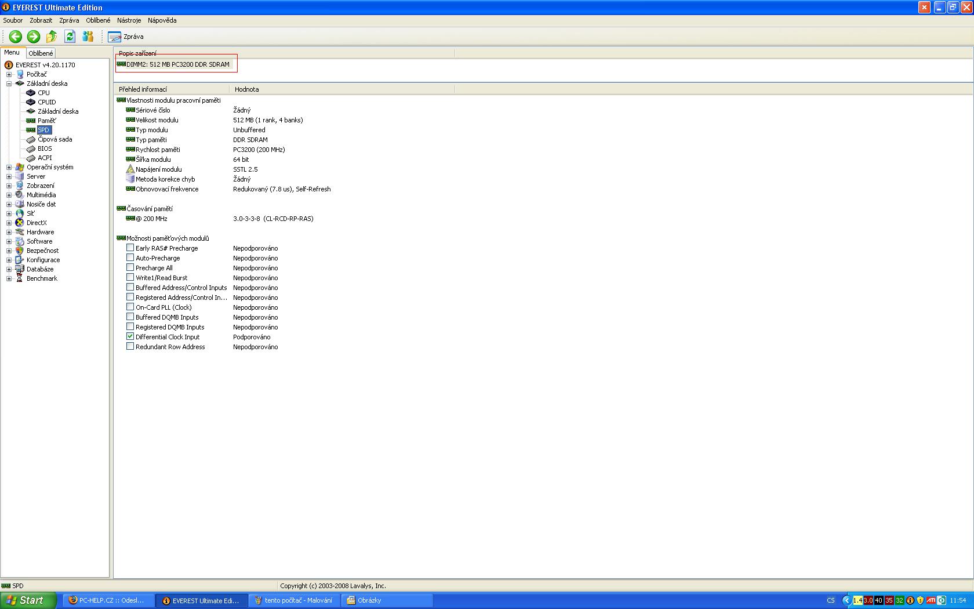
Task: Select the DIMM2 512 MB device row
Action: tap(177, 64)
